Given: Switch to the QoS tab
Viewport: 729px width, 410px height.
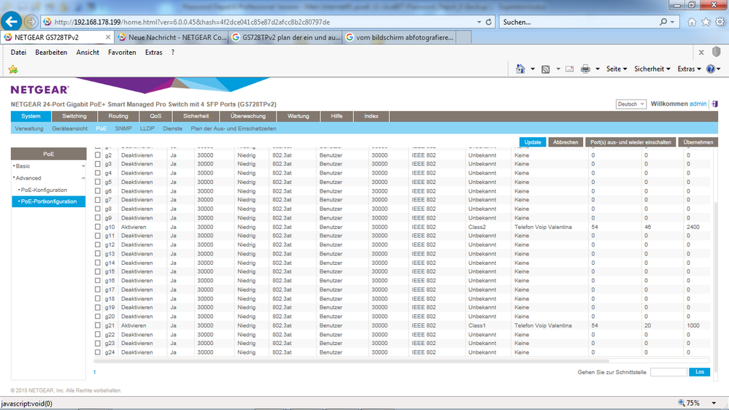Looking at the screenshot, I should pyautogui.click(x=155, y=116).
